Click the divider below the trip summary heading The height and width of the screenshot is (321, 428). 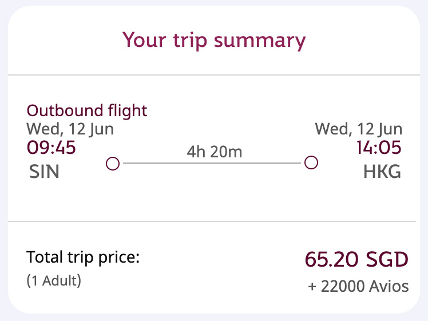[214, 75]
